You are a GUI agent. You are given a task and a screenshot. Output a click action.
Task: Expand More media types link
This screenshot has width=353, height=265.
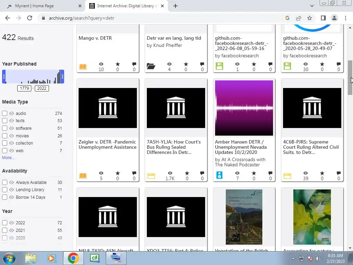pos(8,157)
